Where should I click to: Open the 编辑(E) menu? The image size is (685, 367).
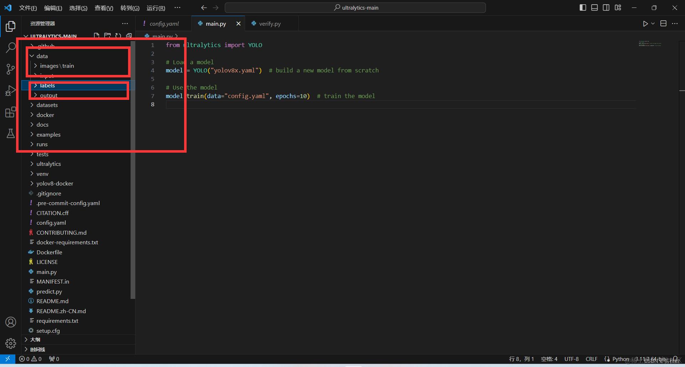pyautogui.click(x=53, y=8)
